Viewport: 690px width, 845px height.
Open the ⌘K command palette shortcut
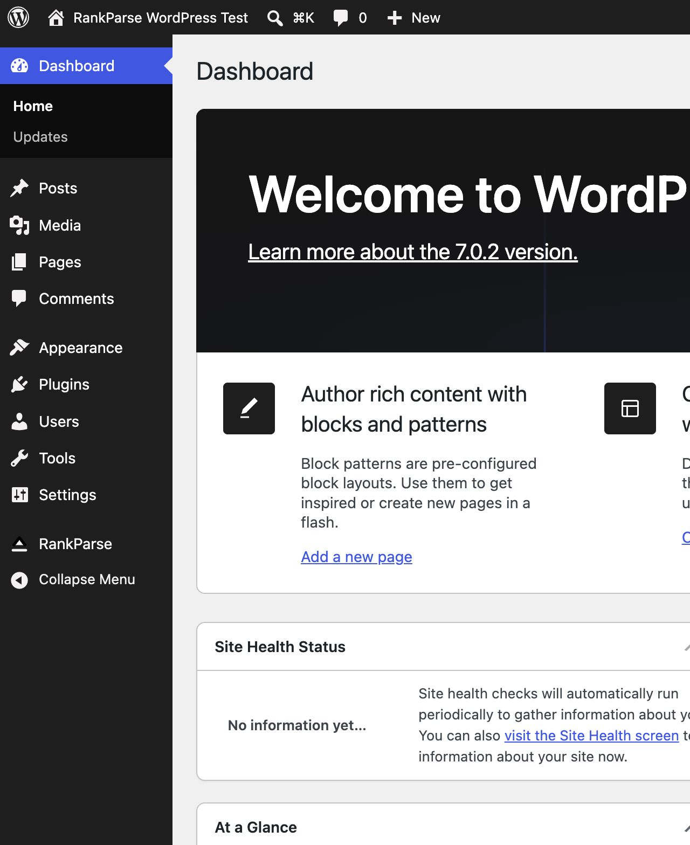point(303,18)
